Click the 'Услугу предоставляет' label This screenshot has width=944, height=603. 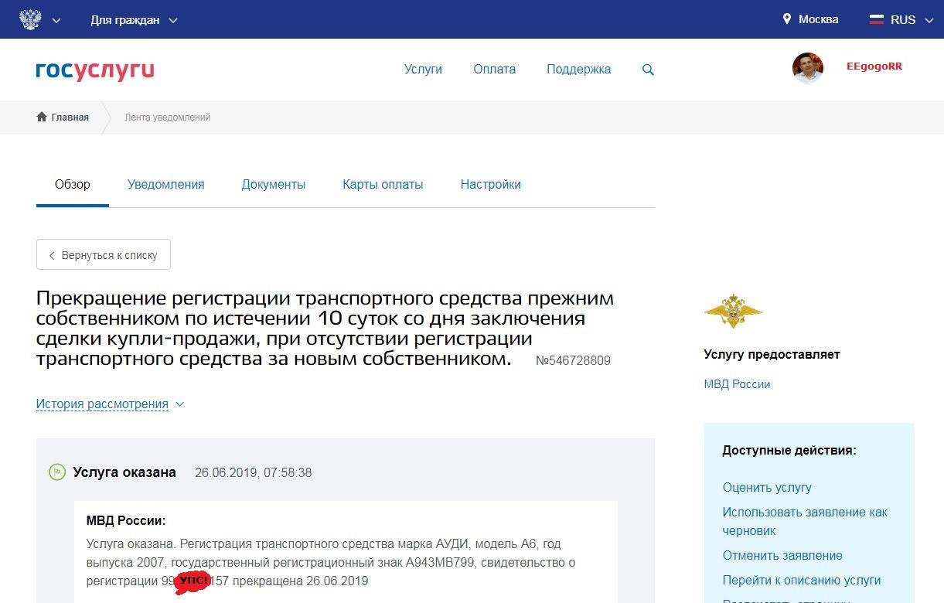pyautogui.click(x=772, y=354)
